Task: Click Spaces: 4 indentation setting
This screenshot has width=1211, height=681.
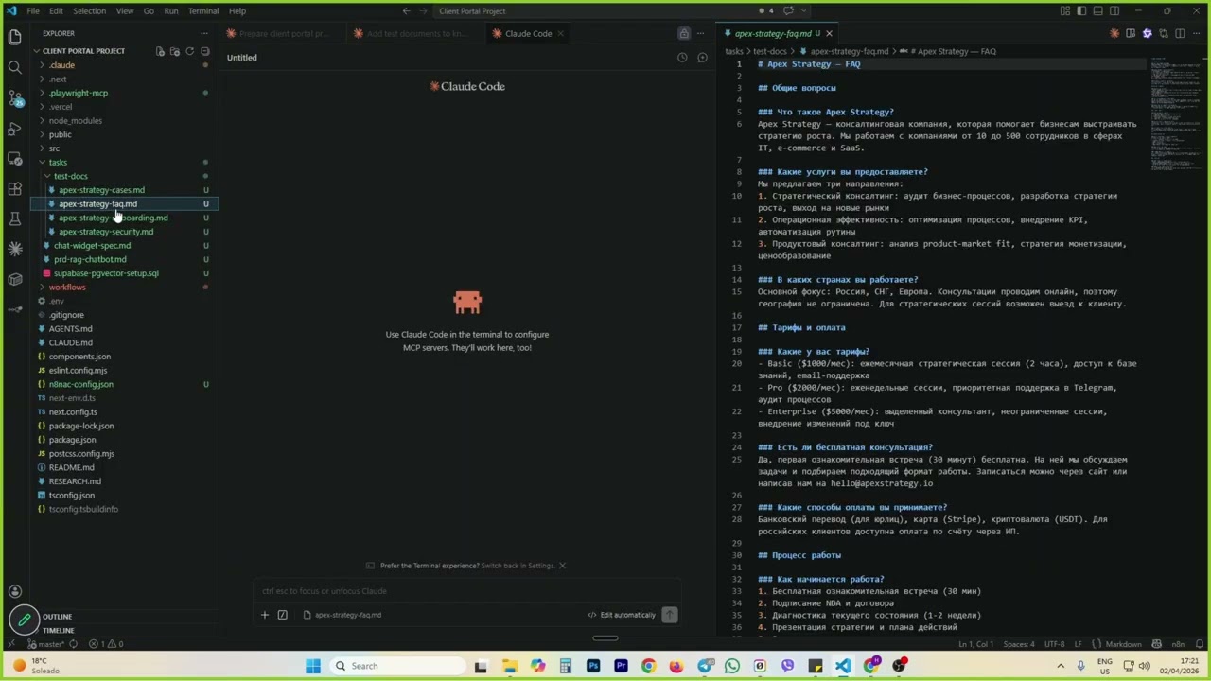Action: click(x=1019, y=644)
